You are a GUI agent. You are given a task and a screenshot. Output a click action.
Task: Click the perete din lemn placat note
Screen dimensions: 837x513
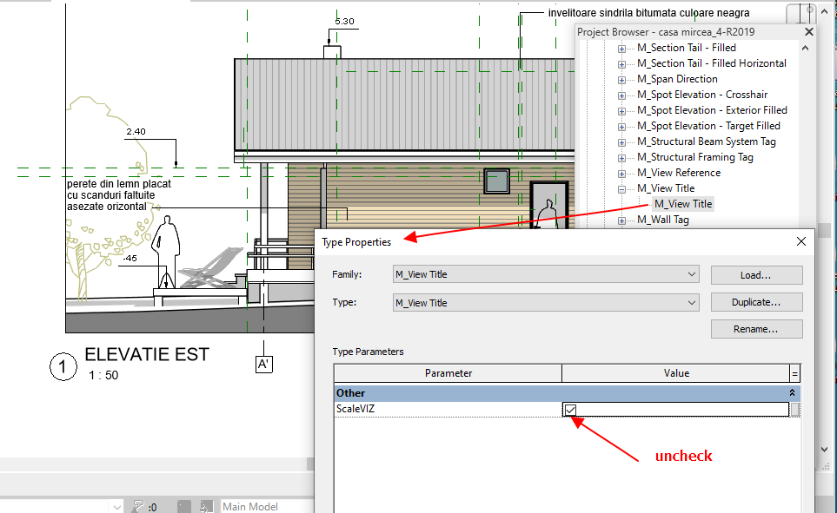(118, 195)
